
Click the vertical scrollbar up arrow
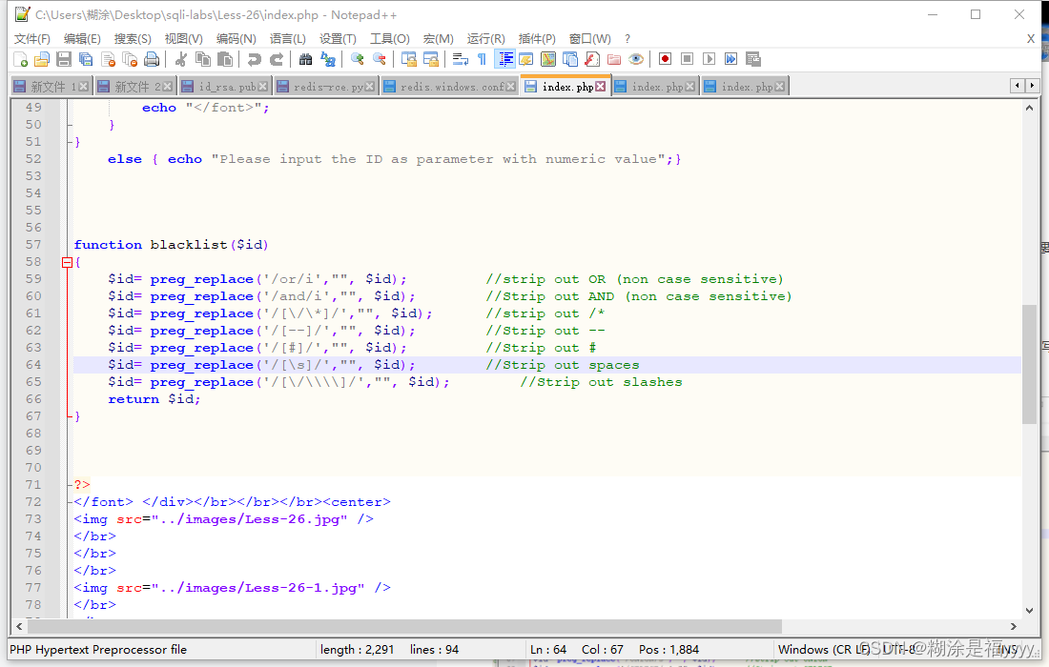[1029, 108]
